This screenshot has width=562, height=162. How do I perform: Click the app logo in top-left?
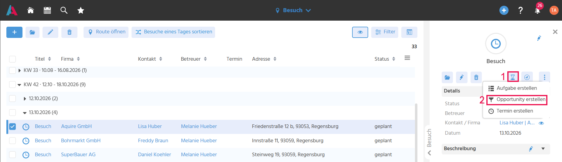tap(12, 10)
